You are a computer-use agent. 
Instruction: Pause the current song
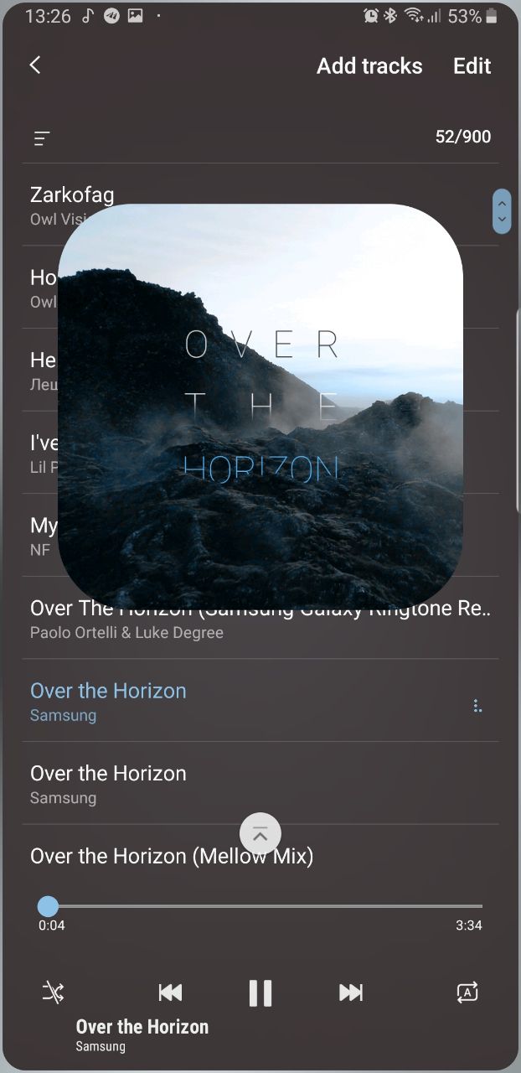pos(260,993)
